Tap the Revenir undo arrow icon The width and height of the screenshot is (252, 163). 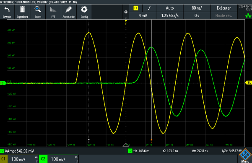click(x=7, y=10)
